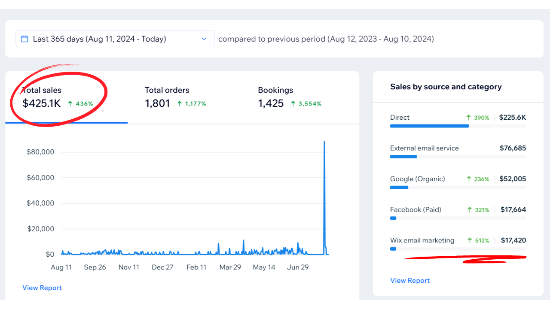This screenshot has width=550, height=309.
Task: Click the External email service progress bar
Action: point(403,157)
